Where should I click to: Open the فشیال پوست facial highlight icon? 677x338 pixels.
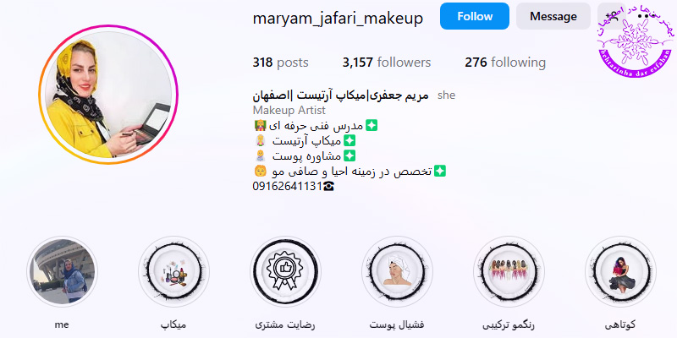397,271
